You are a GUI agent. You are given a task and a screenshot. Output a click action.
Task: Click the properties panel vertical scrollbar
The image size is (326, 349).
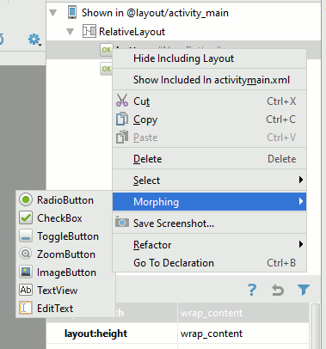click(316, 326)
